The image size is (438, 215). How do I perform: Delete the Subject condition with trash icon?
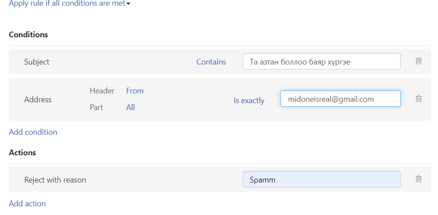(419, 61)
